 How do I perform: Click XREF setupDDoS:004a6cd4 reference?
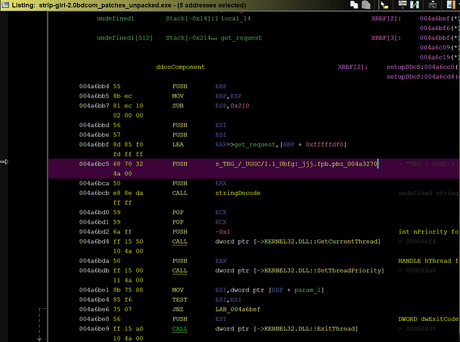[x=420, y=77]
